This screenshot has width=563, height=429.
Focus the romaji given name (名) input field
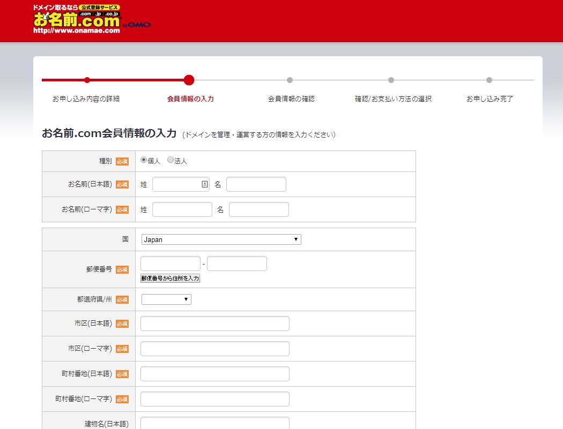click(259, 209)
